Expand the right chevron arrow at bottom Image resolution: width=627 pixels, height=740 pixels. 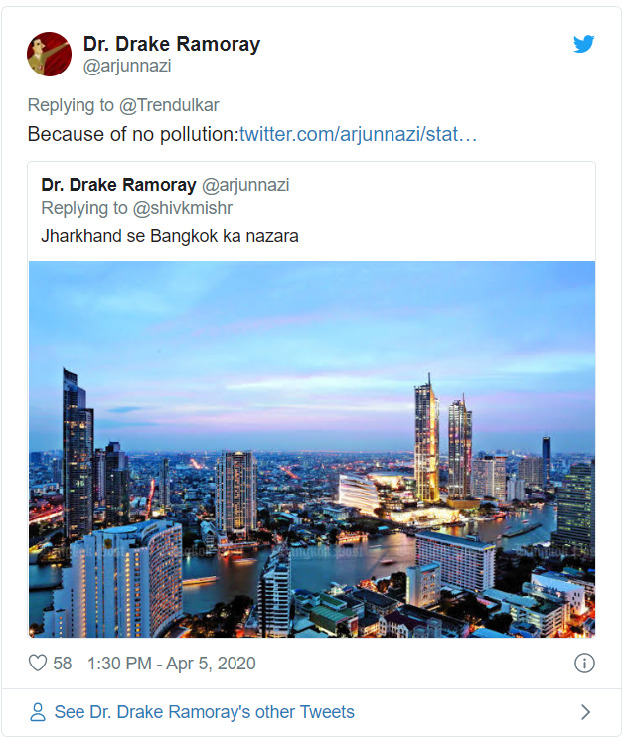[x=585, y=712]
